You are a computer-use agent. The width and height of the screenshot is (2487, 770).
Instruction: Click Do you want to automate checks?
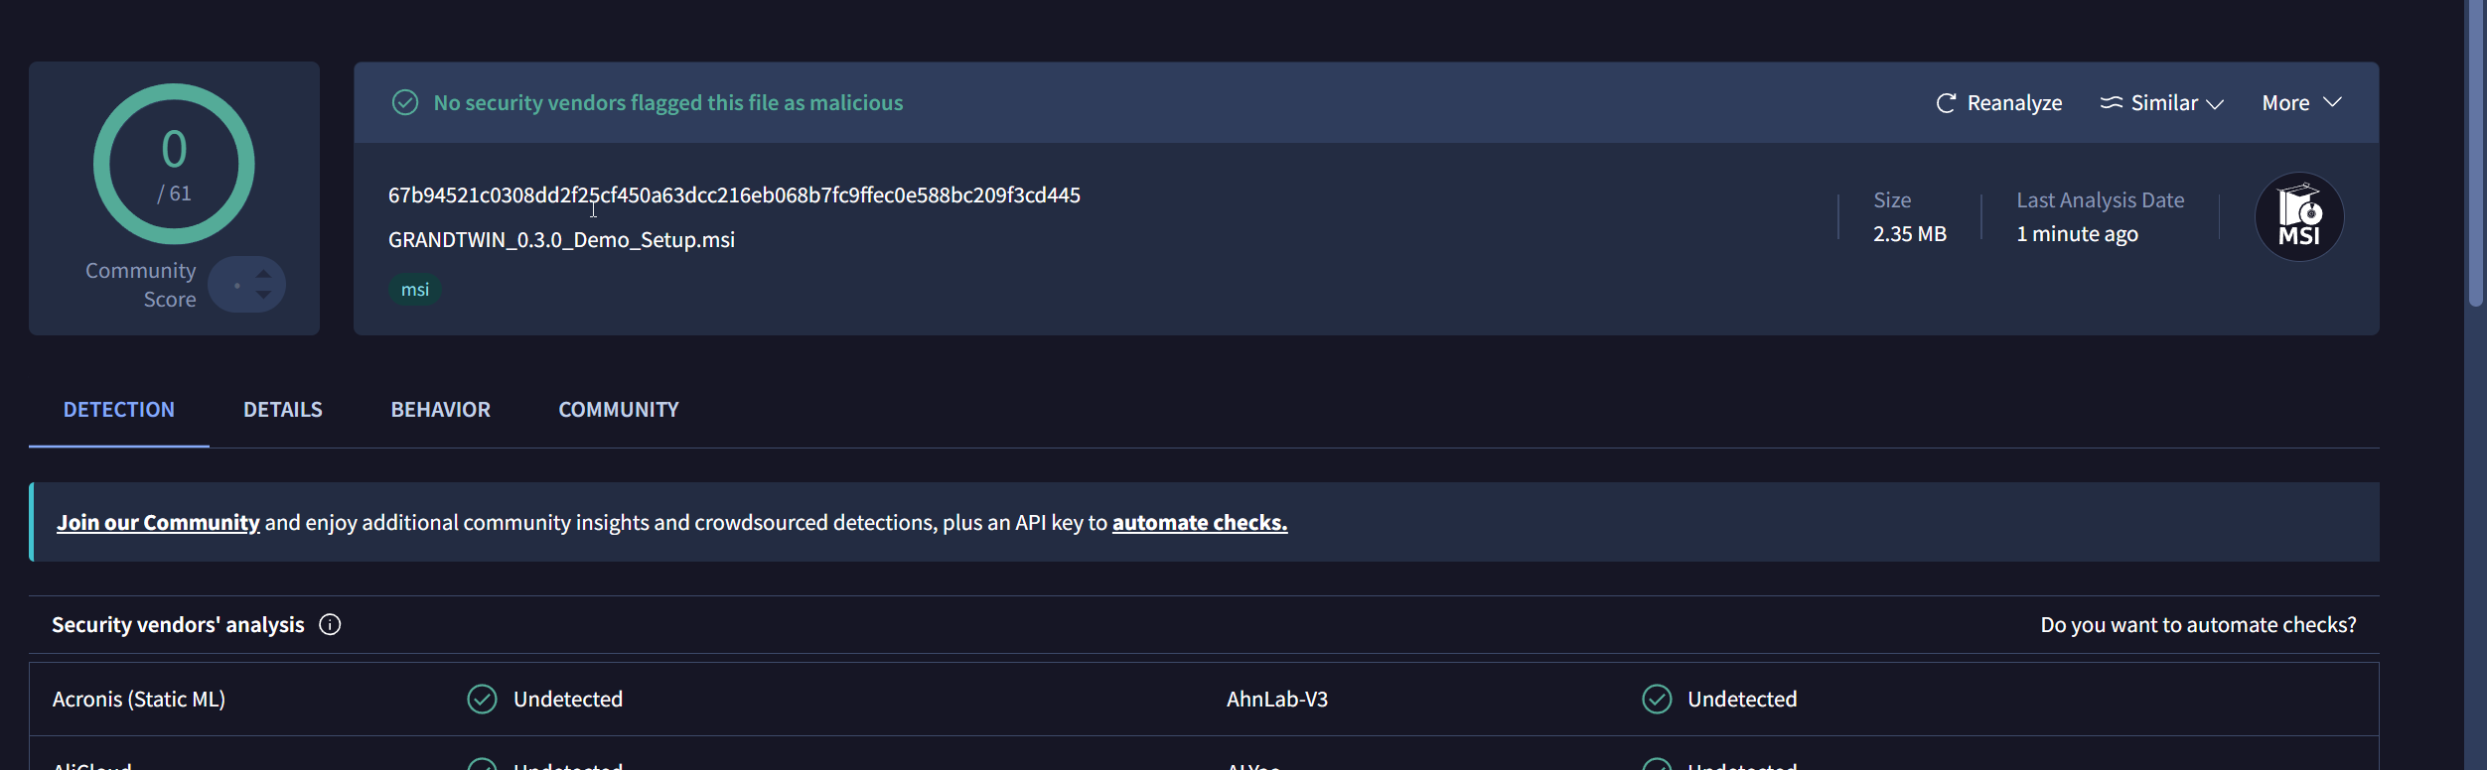[x=2198, y=625]
